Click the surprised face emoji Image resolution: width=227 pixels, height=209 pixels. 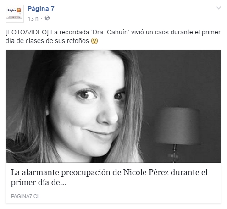94,41
